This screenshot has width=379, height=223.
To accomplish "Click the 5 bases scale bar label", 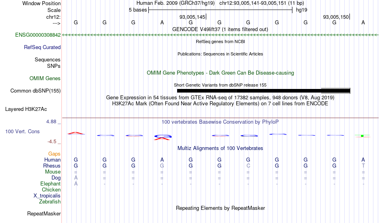I will 138,10.
